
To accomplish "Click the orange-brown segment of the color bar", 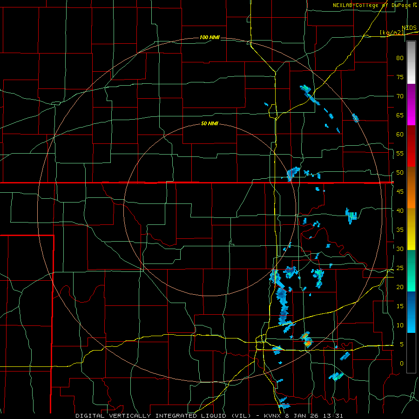I will pos(411,188).
